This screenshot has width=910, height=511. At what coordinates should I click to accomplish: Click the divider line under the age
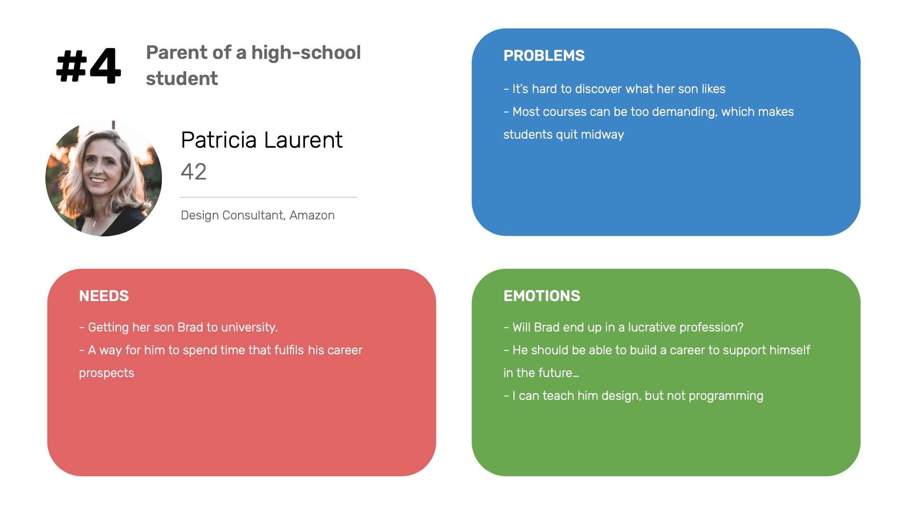[x=268, y=197]
